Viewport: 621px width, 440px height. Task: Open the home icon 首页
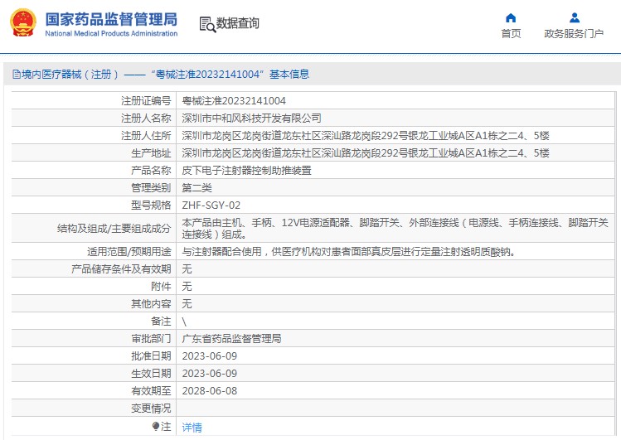click(511, 17)
